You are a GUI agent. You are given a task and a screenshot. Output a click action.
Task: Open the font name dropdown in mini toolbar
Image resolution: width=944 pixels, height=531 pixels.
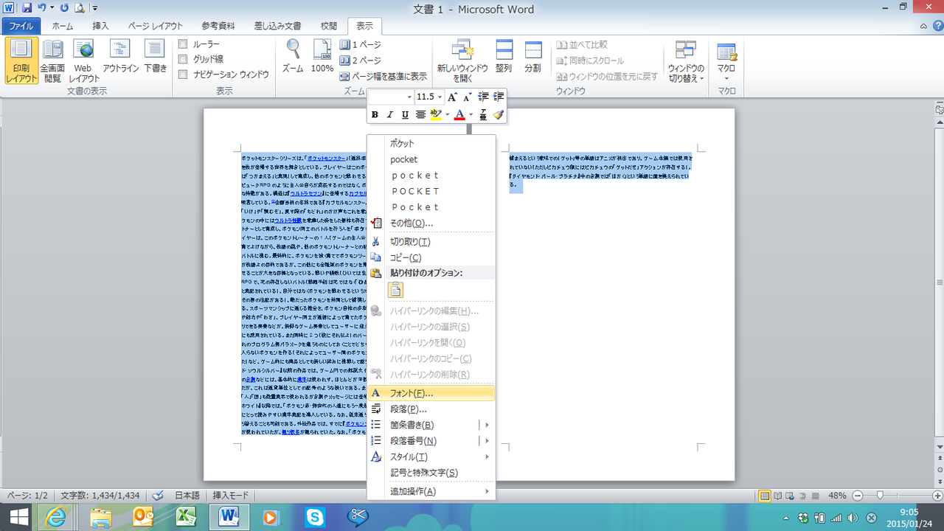point(409,97)
